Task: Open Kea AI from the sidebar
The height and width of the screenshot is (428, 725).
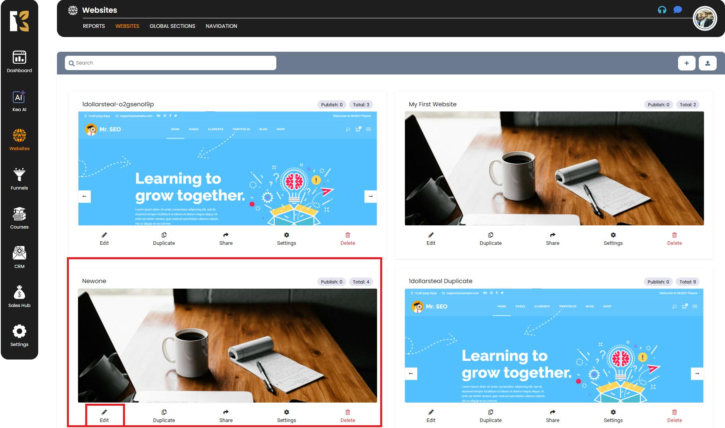Action: 19,101
